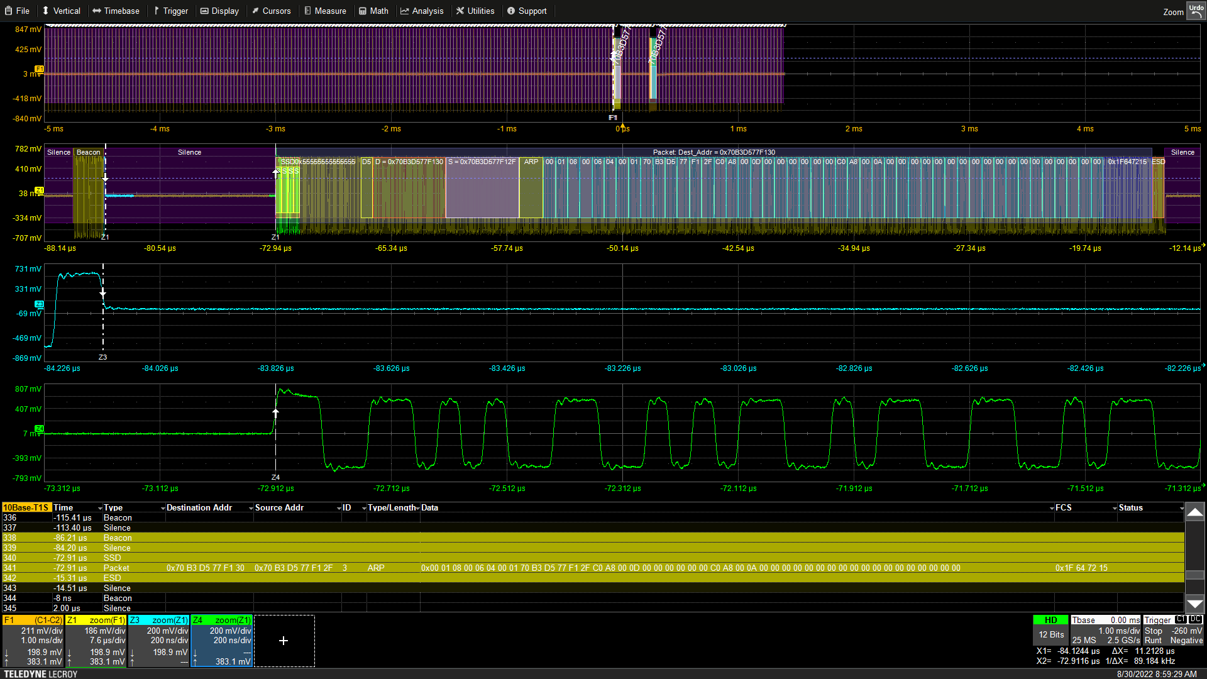Viewport: 1207px width, 679px height.
Task: Open the Cursors menu
Action: point(271,11)
